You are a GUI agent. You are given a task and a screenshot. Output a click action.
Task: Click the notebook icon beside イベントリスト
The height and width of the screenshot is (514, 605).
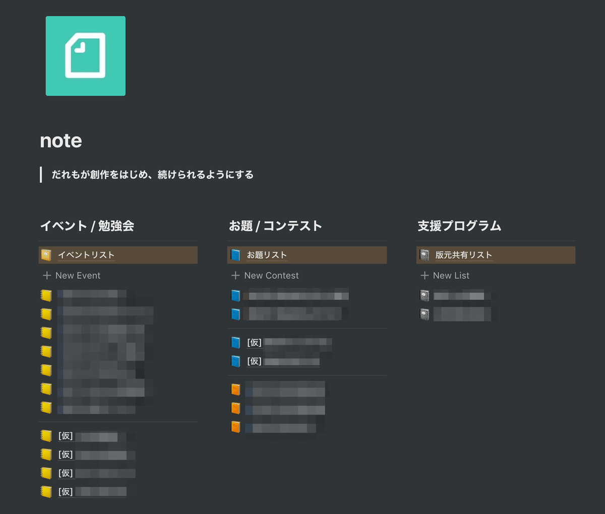click(x=46, y=255)
